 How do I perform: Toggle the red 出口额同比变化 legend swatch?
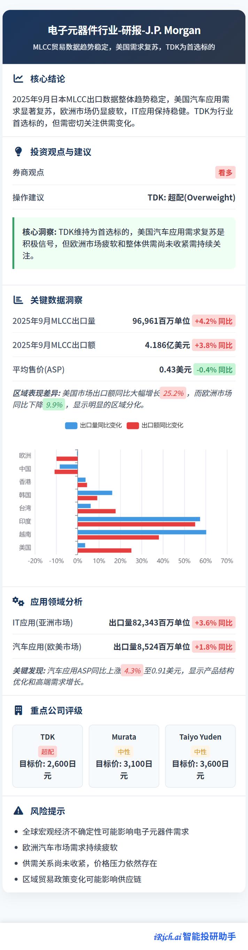[x=133, y=425]
